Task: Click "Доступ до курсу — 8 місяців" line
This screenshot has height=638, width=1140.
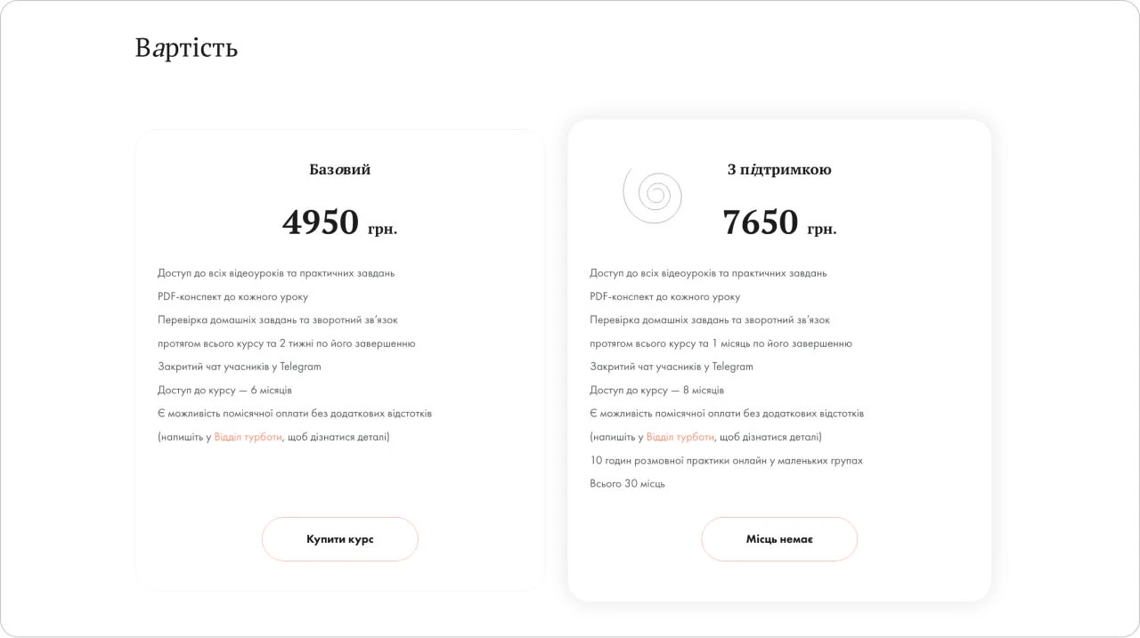Action: 656,390
